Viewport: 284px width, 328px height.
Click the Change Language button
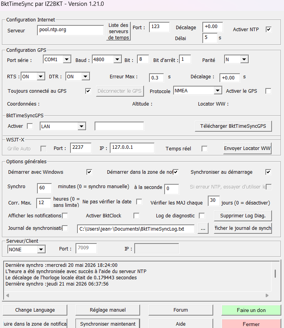pos(35,310)
